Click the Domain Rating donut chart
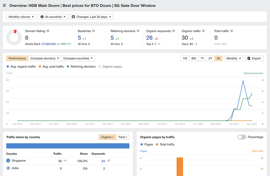Image resolution: width=270 pixels, height=176 pixels. coord(14,37)
